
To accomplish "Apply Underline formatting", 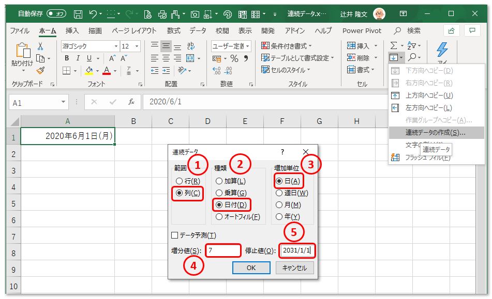I will [89, 58].
